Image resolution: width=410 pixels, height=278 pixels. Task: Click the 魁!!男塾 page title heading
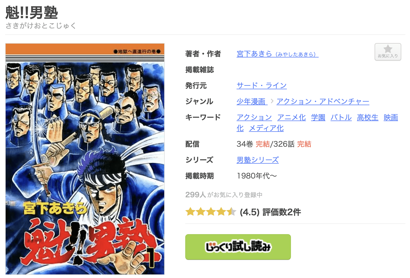(32, 13)
